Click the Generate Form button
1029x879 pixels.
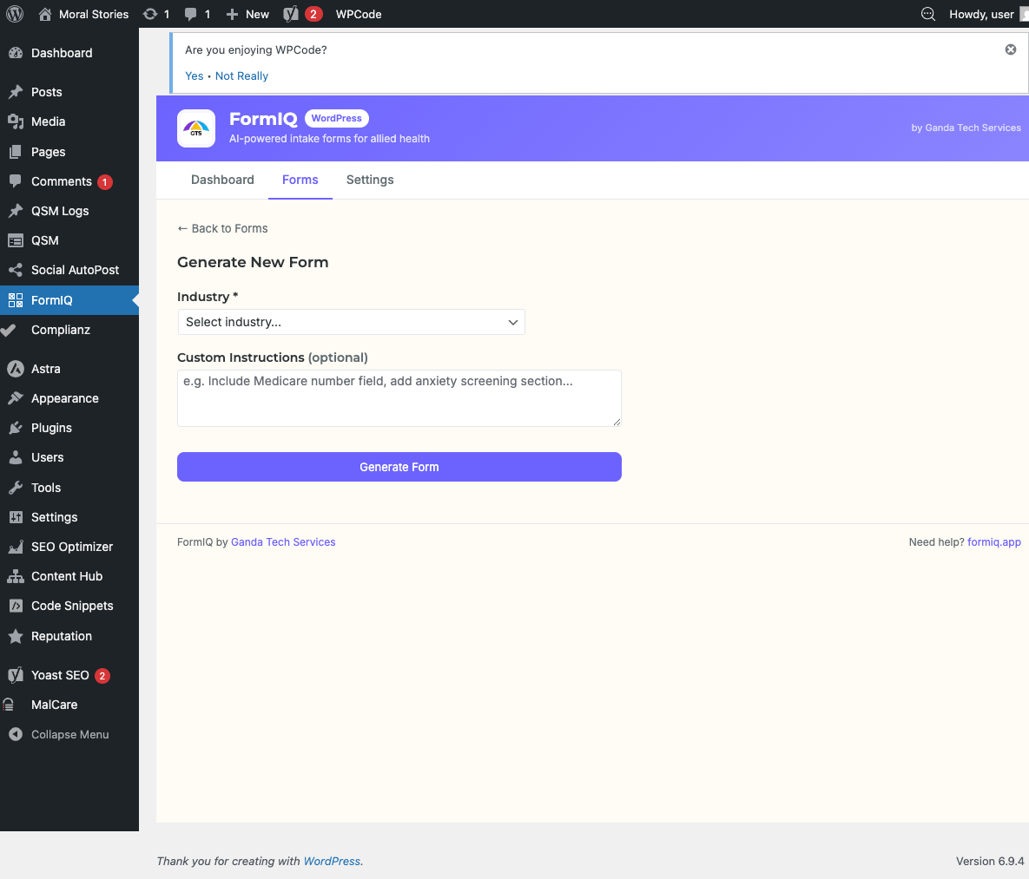coord(399,467)
